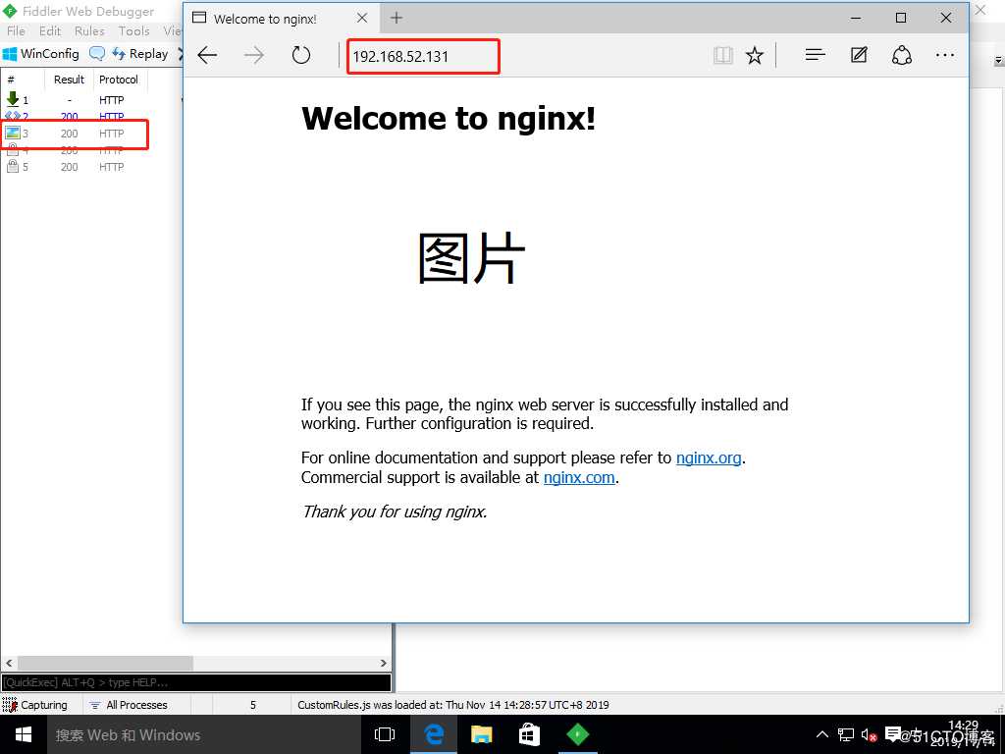1005x754 pixels.
Task: Click the 搜索 Web 和 Windows search box
Action: tap(204, 734)
